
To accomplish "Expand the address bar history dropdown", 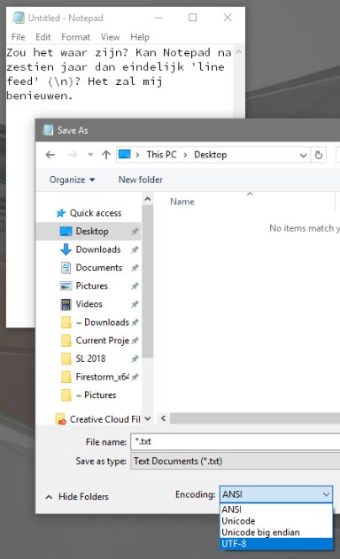I will click(303, 155).
